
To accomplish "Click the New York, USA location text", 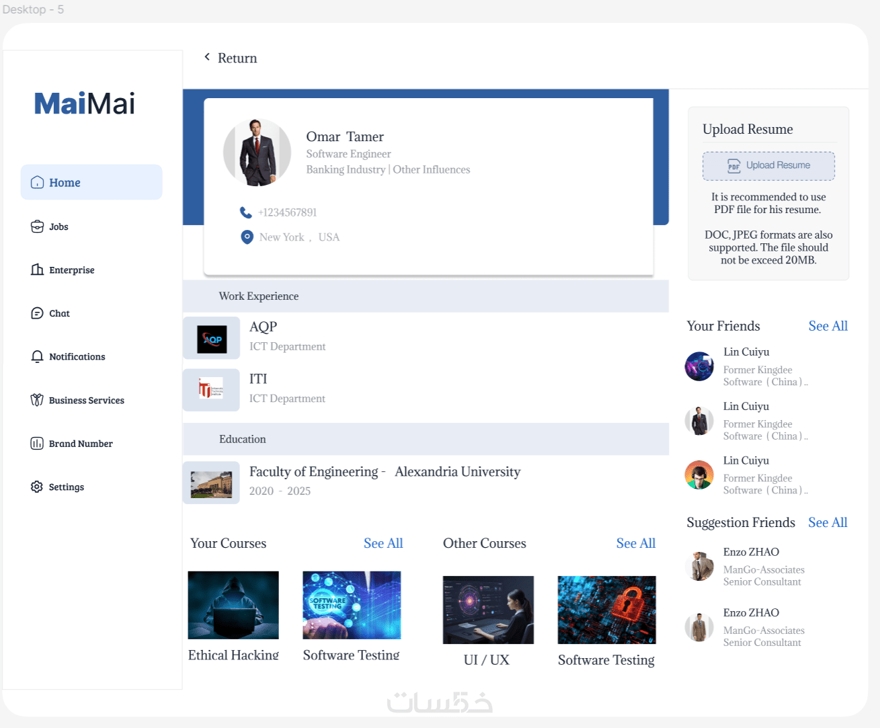I will 299,237.
